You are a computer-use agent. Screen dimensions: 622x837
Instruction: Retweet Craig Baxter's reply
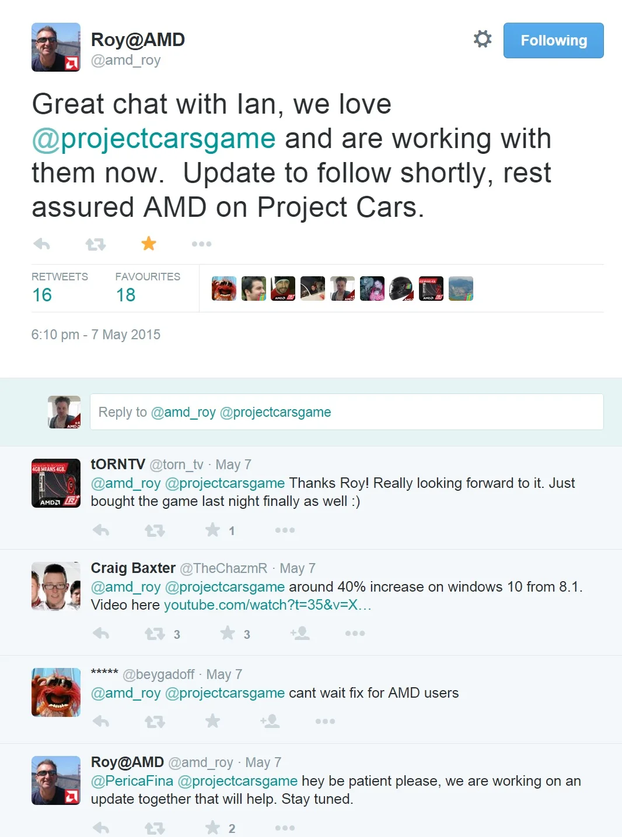point(155,634)
